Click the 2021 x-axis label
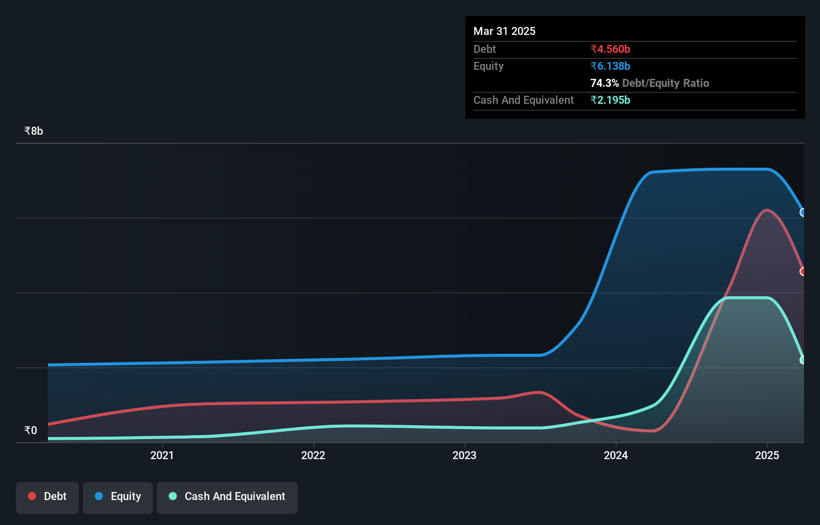Viewport: 820px width, 525px height. pos(162,455)
